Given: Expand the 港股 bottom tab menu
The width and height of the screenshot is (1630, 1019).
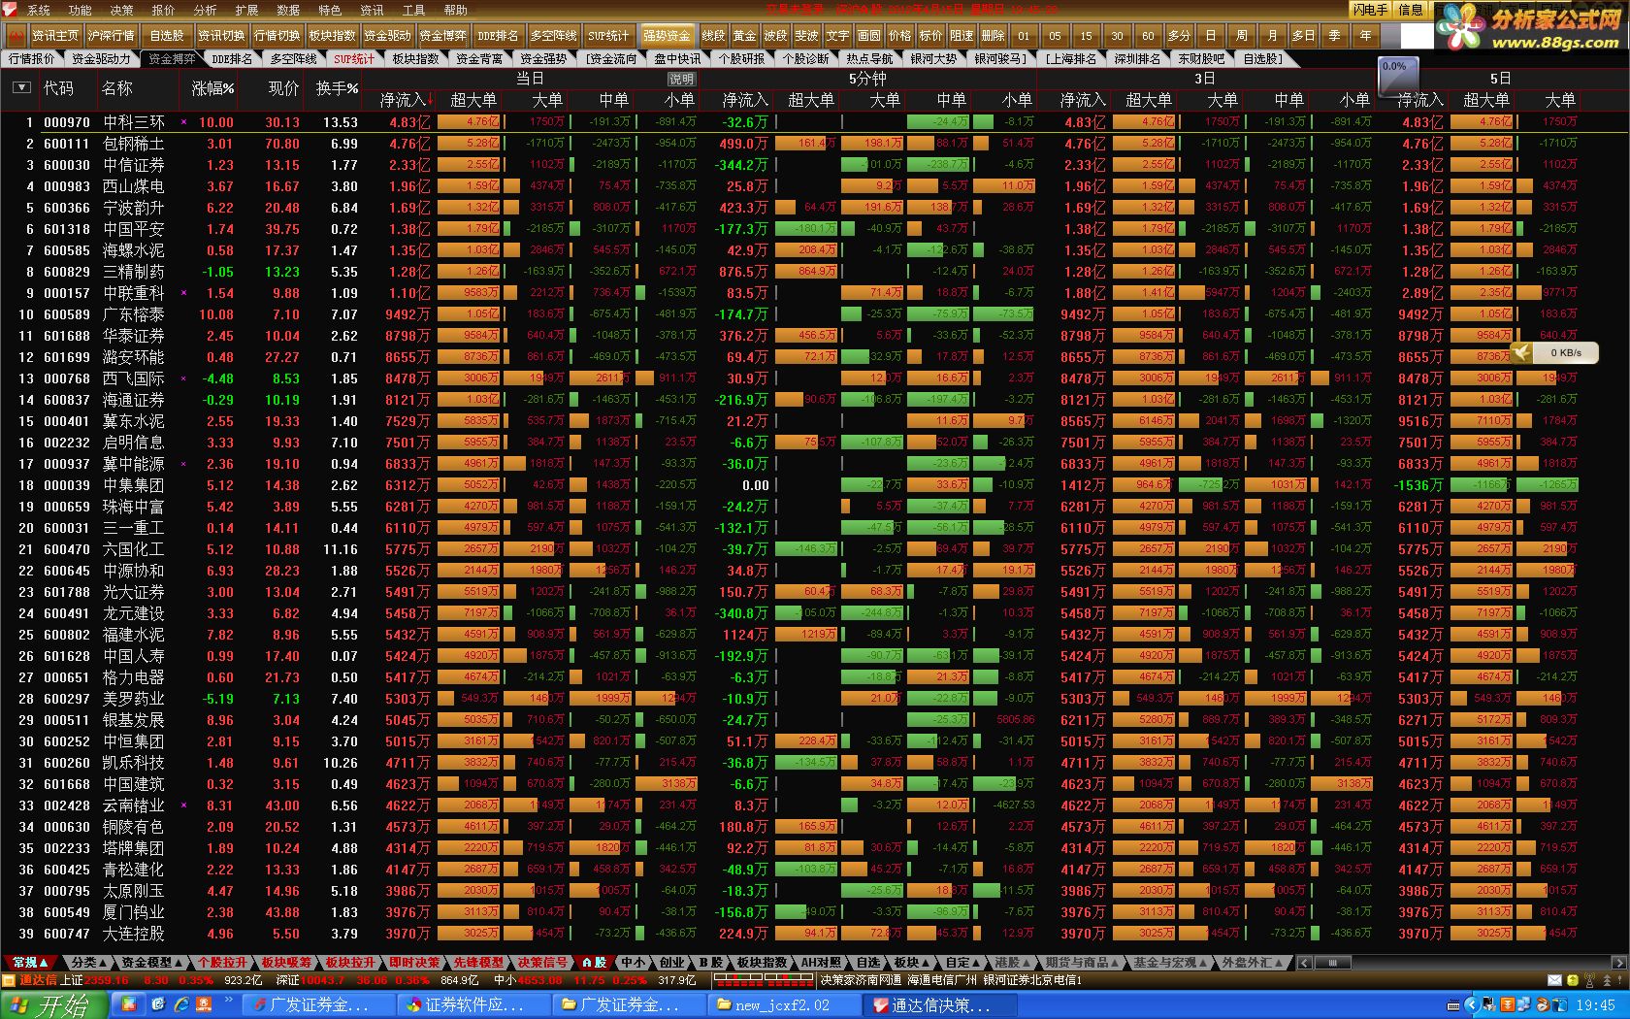Looking at the screenshot, I should click(x=1012, y=962).
